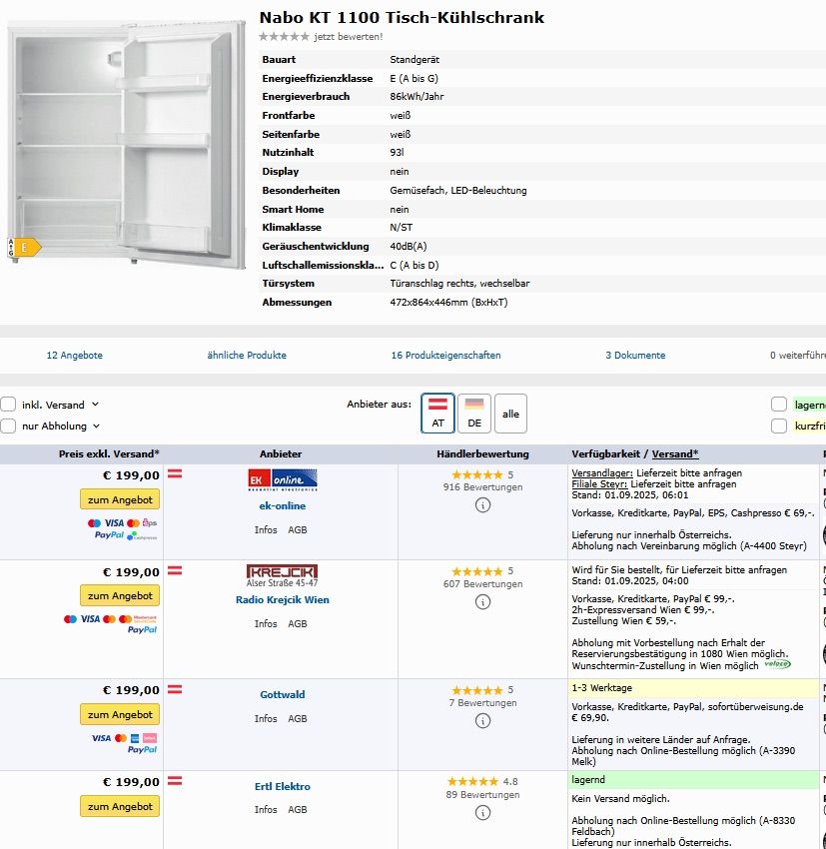The image size is (826, 849).
Task: Click Austria flag next to ek-online price
Action: [175, 473]
